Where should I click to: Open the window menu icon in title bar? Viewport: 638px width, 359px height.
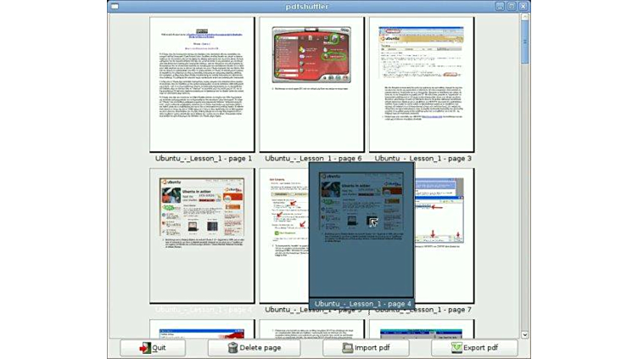click(115, 6)
